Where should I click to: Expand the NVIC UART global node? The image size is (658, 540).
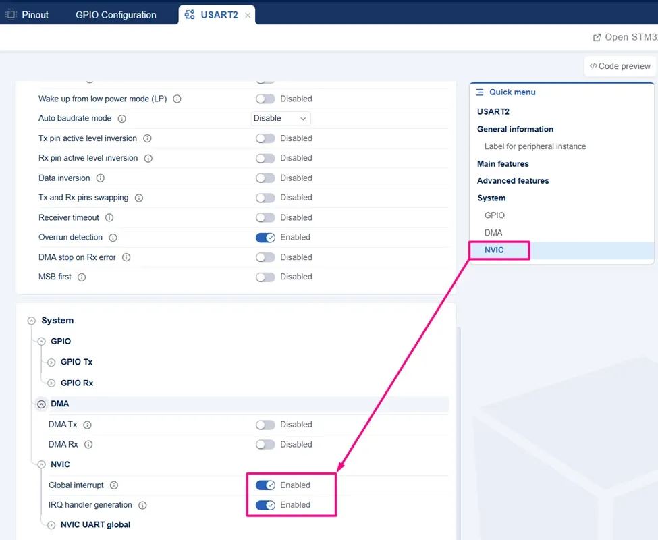tap(51, 525)
